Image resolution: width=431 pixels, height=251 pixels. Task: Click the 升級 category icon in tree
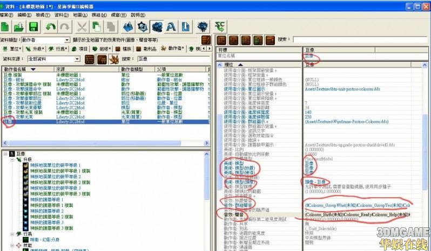coord(19,159)
